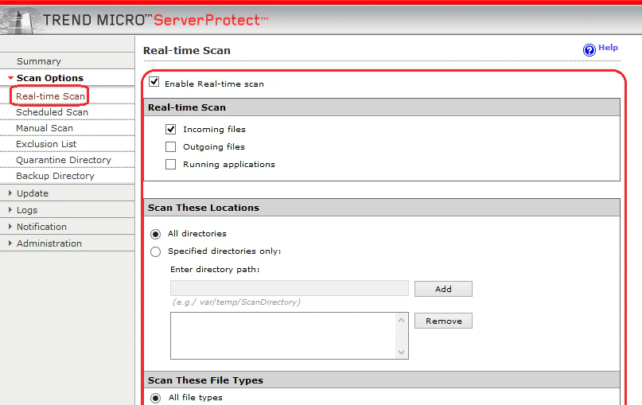Open the Logs menu section

click(x=27, y=210)
